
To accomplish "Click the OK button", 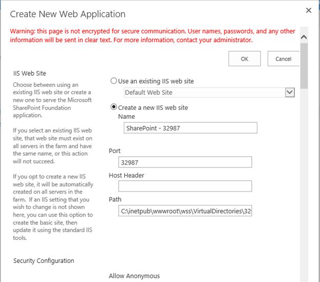I will [244, 59].
